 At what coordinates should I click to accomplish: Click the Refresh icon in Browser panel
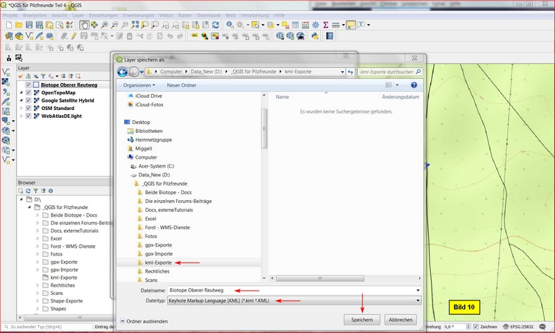[28, 190]
